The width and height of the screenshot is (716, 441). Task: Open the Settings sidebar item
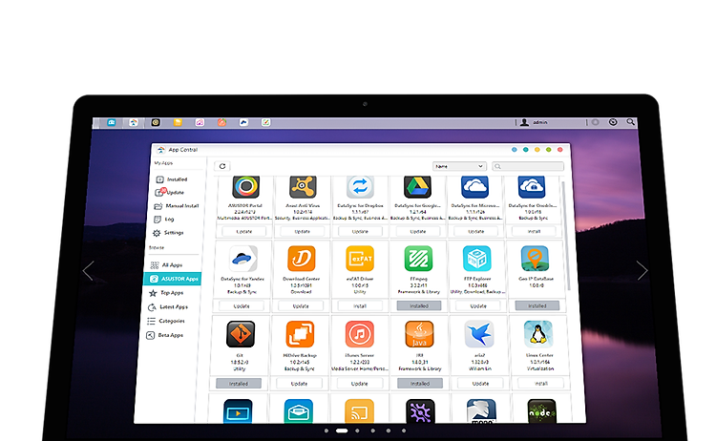[x=173, y=233]
